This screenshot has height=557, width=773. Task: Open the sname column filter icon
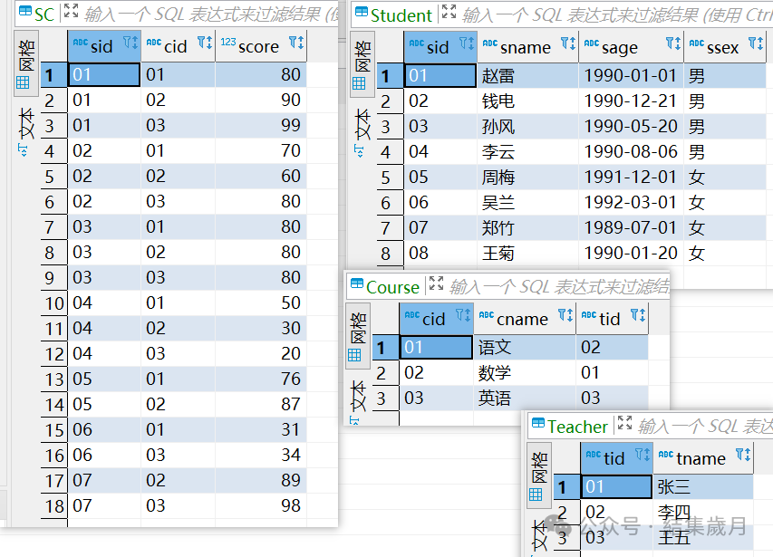coord(568,43)
